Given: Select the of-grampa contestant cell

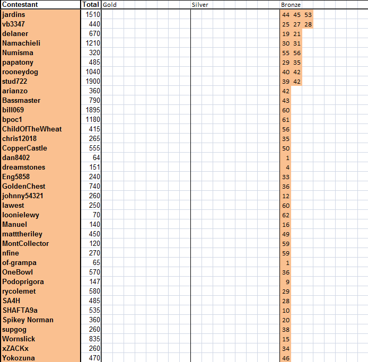Looking at the screenshot, I should click(41, 262).
